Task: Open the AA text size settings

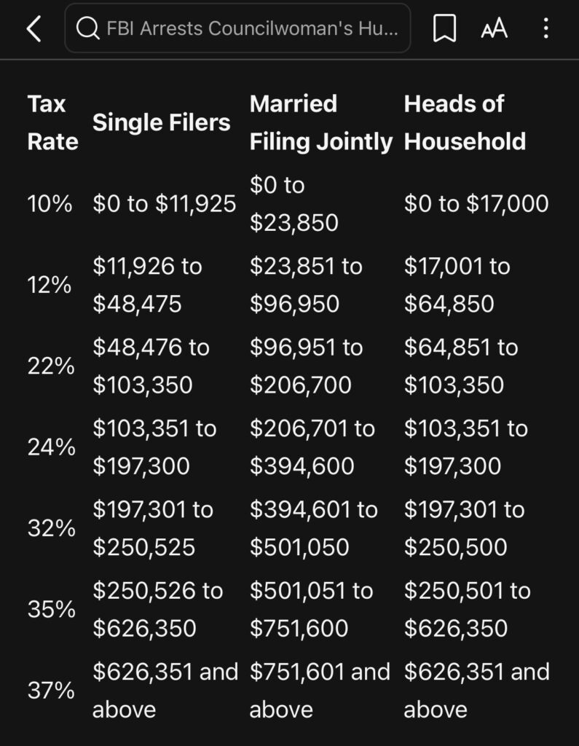Action: click(x=494, y=29)
